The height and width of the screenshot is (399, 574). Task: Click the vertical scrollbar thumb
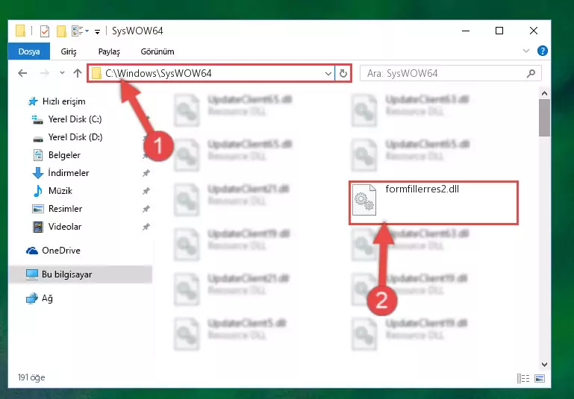(544, 118)
